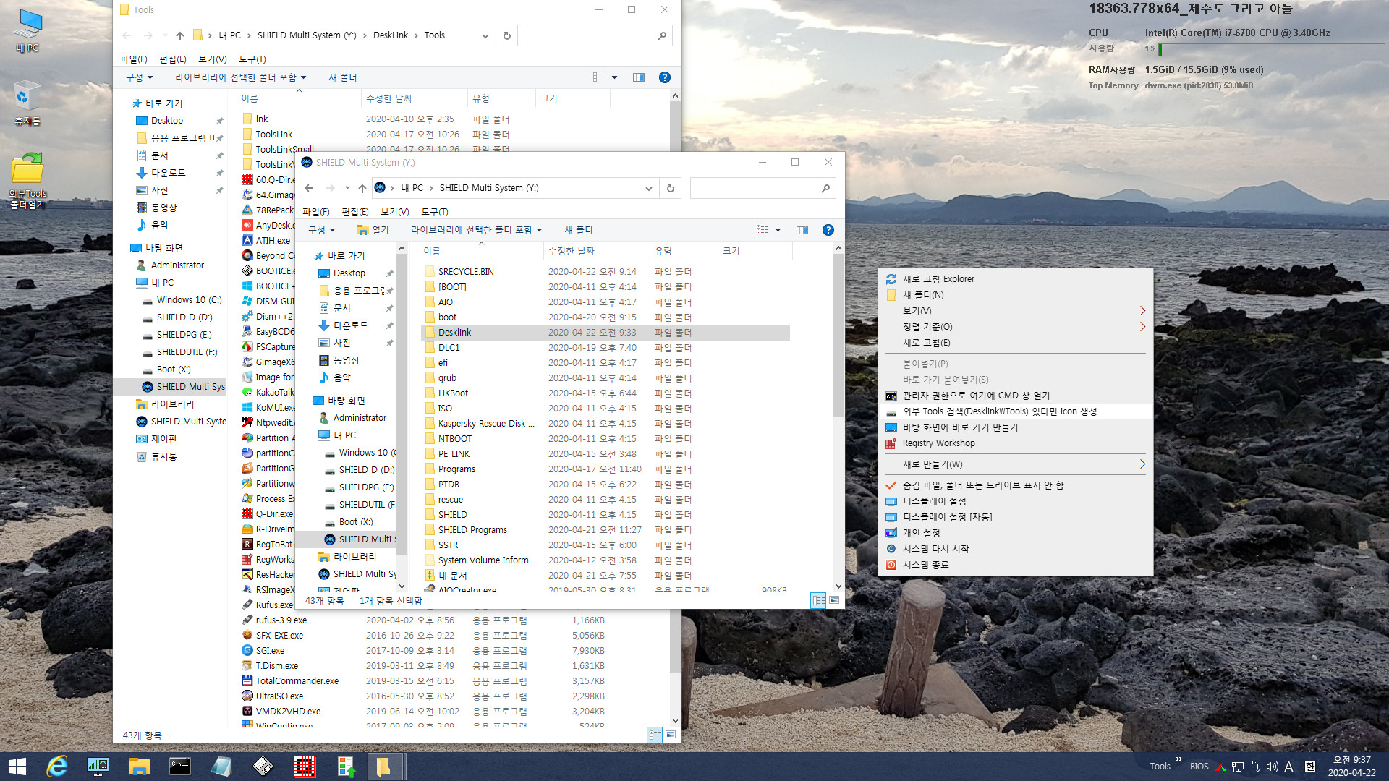1389x781 pixels.
Task: Refresh the Tools window address bar
Action: click(x=506, y=35)
